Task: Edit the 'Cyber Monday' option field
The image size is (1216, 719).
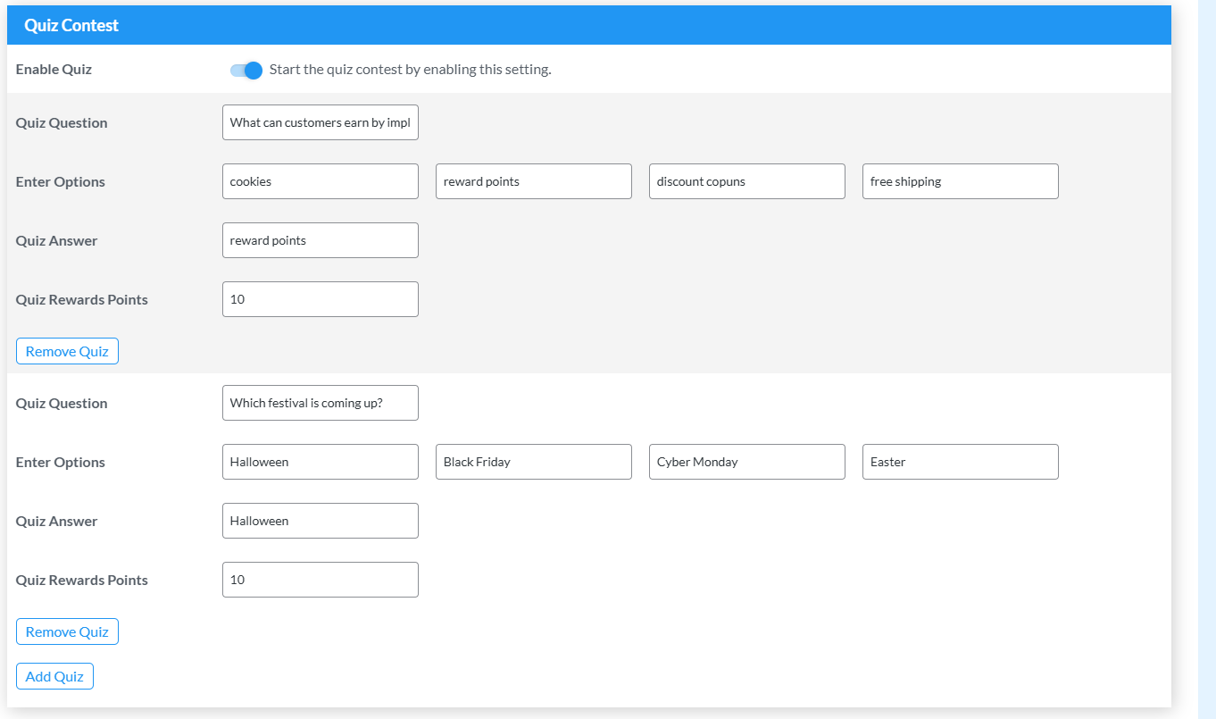Action: pos(746,462)
